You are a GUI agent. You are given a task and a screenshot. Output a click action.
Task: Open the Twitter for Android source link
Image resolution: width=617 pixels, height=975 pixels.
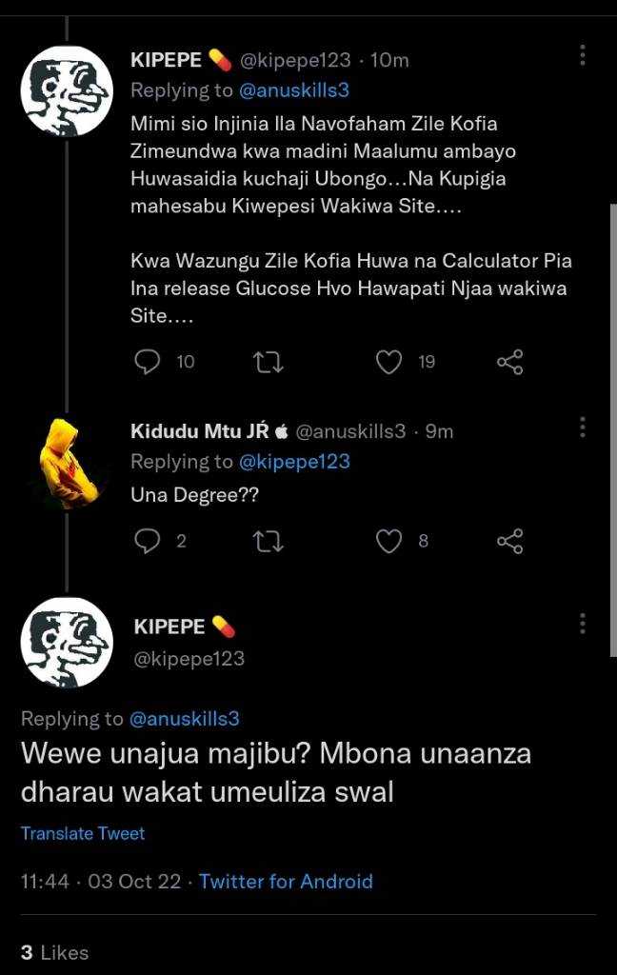tap(286, 881)
